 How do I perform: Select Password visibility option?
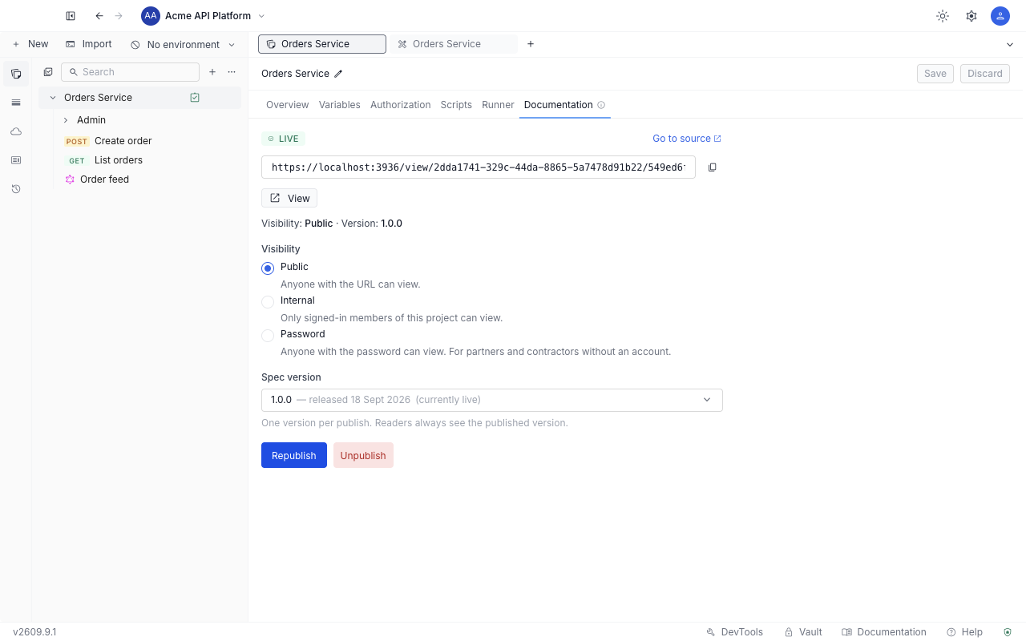point(268,336)
